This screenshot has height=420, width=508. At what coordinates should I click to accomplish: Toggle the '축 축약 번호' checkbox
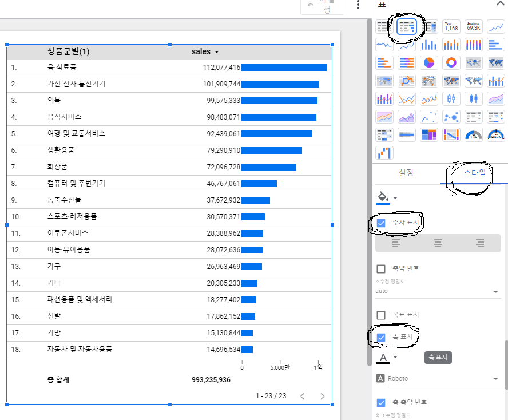tap(381, 402)
